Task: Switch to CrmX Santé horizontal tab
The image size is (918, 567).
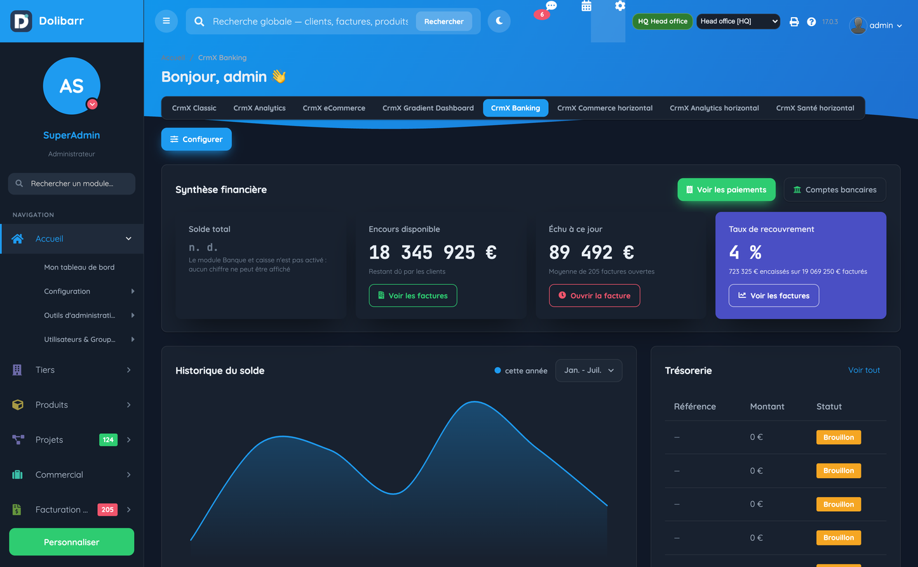Action: click(815, 108)
